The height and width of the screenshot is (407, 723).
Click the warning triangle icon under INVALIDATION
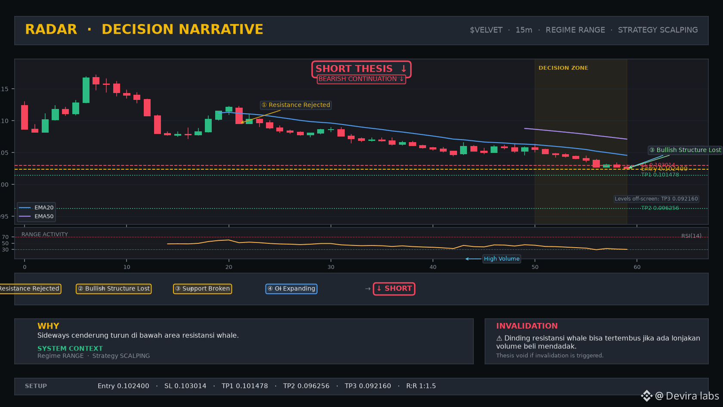click(499, 339)
